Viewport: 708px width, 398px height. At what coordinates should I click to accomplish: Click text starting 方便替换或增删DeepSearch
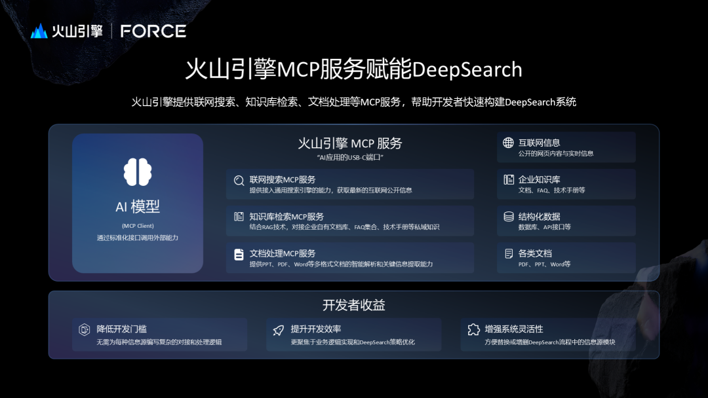coord(550,342)
